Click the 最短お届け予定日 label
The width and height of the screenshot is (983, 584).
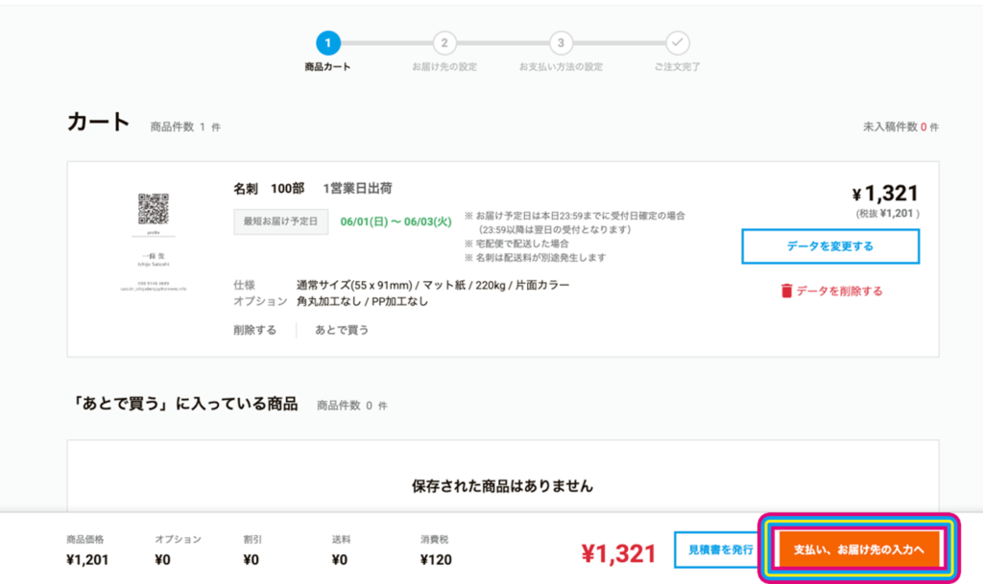pos(281,222)
